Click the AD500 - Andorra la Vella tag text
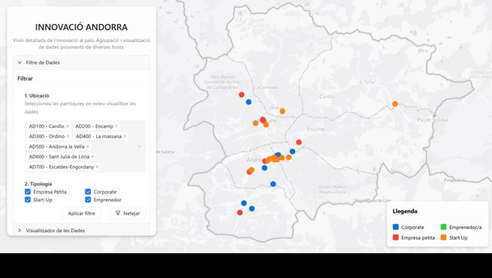 [57, 147]
